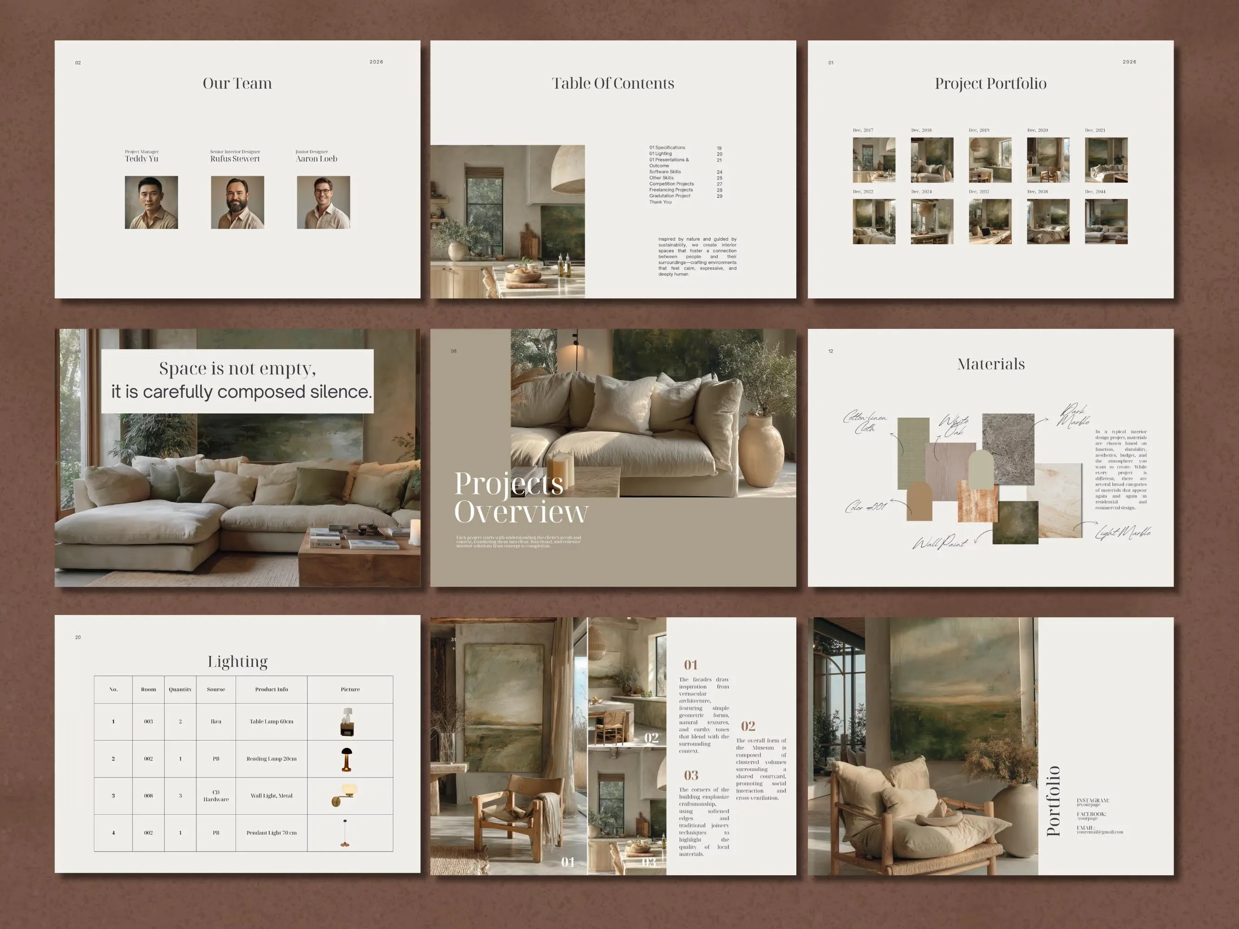Open the Dec. 2021 portfolio thumbnail
The width and height of the screenshot is (1239, 929).
click(1106, 160)
